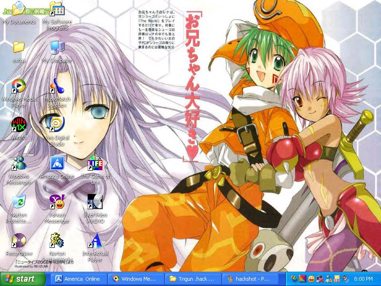The width and height of the screenshot is (381, 286).
Task: Launch MusicMatch Jukebox shortcut
Action: pyautogui.click(x=57, y=93)
